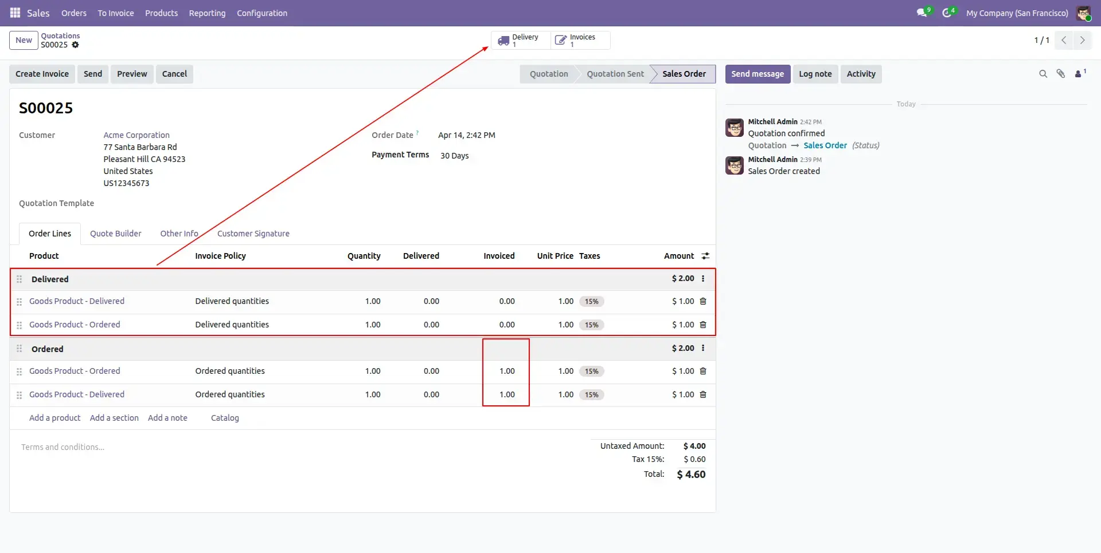
Task: Click Log note button
Action: click(x=815, y=74)
